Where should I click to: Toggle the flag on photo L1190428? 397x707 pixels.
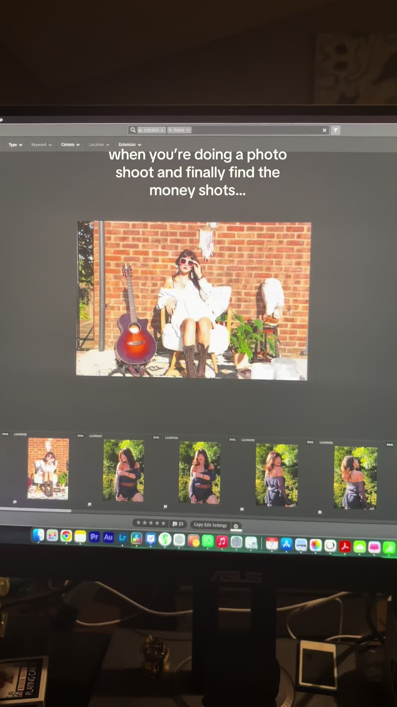coord(165,507)
